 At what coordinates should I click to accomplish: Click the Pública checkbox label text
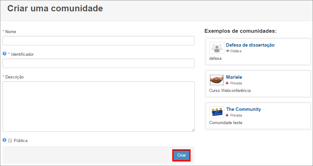point(21,141)
